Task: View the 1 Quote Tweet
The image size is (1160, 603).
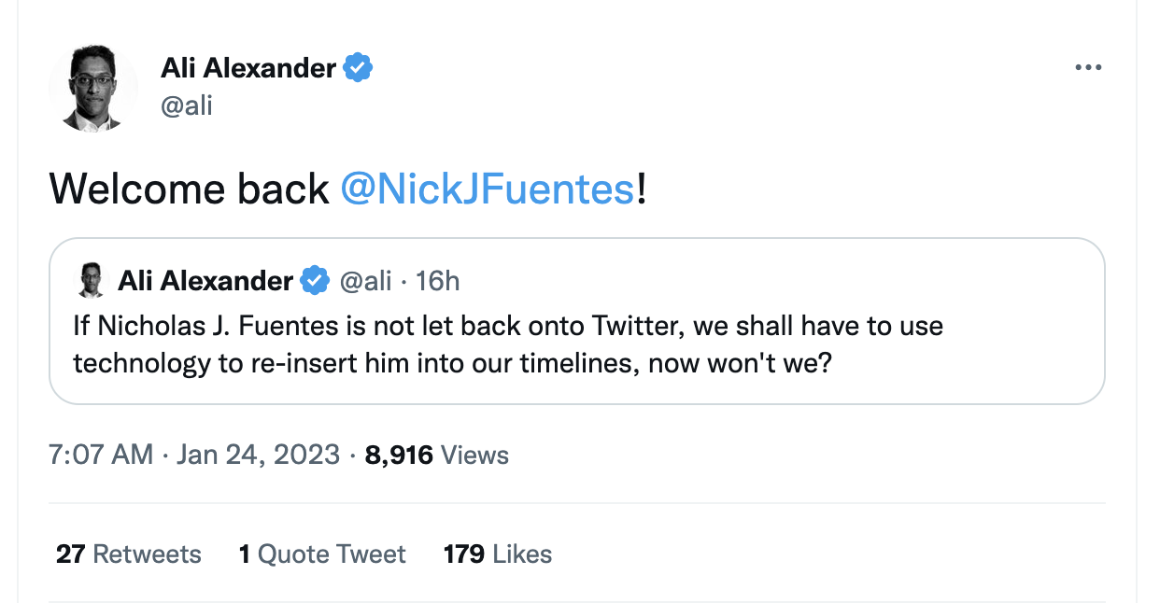Action: point(321,554)
